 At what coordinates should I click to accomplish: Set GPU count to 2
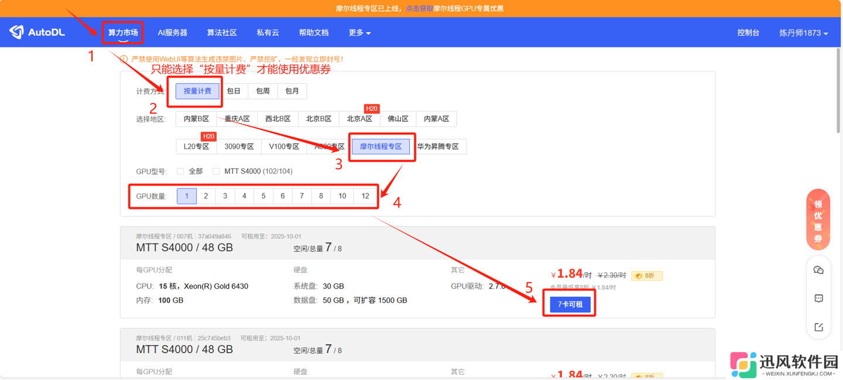point(205,196)
